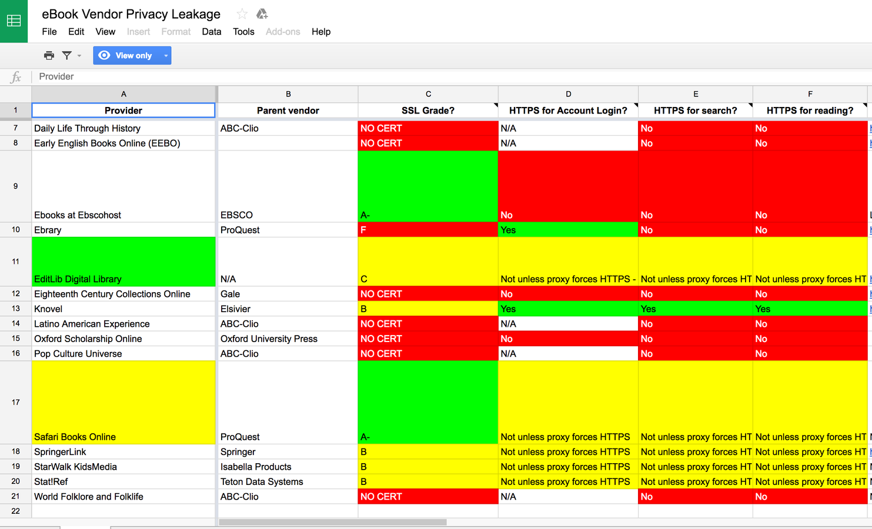Screen dimensions: 872x529
Task: Select the Springer parent vendor cell
Action: pyautogui.click(x=288, y=452)
